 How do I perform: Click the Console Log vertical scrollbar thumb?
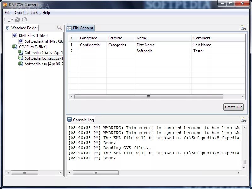pyautogui.click(x=244, y=162)
